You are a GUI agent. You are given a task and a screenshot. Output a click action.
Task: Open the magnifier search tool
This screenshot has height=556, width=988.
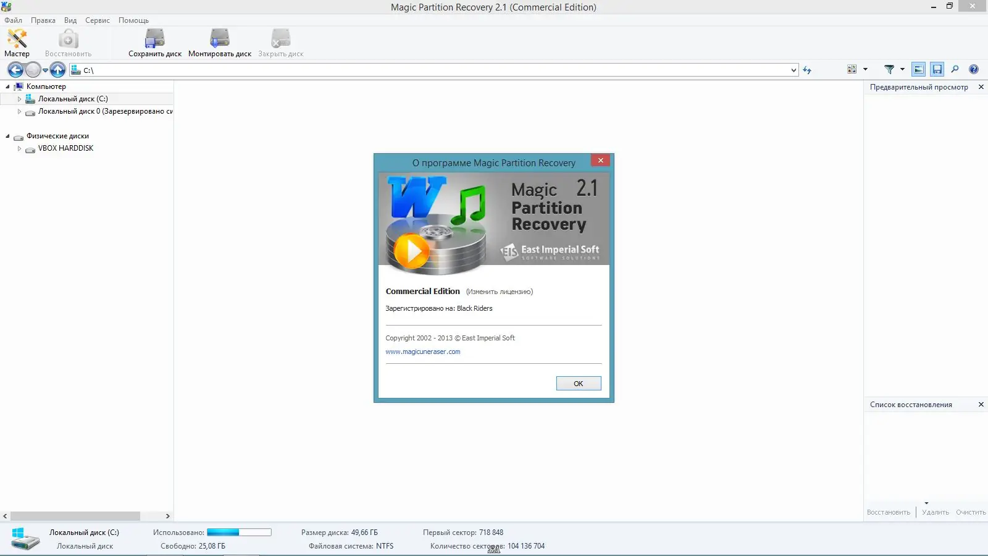pyautogui.click(x=955, y=69)
